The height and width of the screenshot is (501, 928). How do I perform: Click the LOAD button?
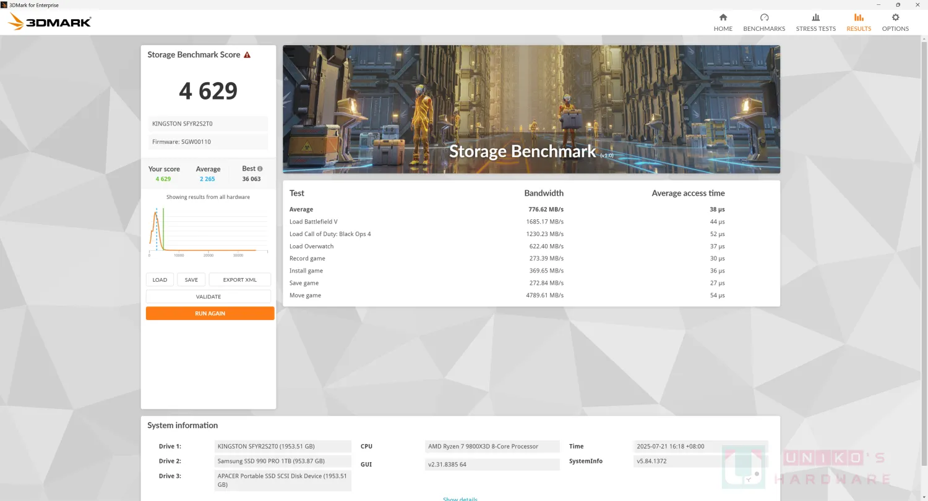[x=160, y=280]
